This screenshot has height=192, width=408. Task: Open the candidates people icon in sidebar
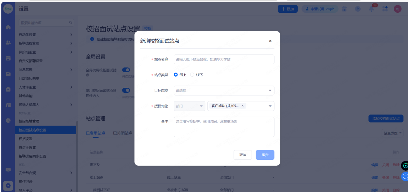[8, 43]
